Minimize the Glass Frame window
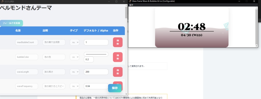The image size is (261, 99). click(239, 1)
